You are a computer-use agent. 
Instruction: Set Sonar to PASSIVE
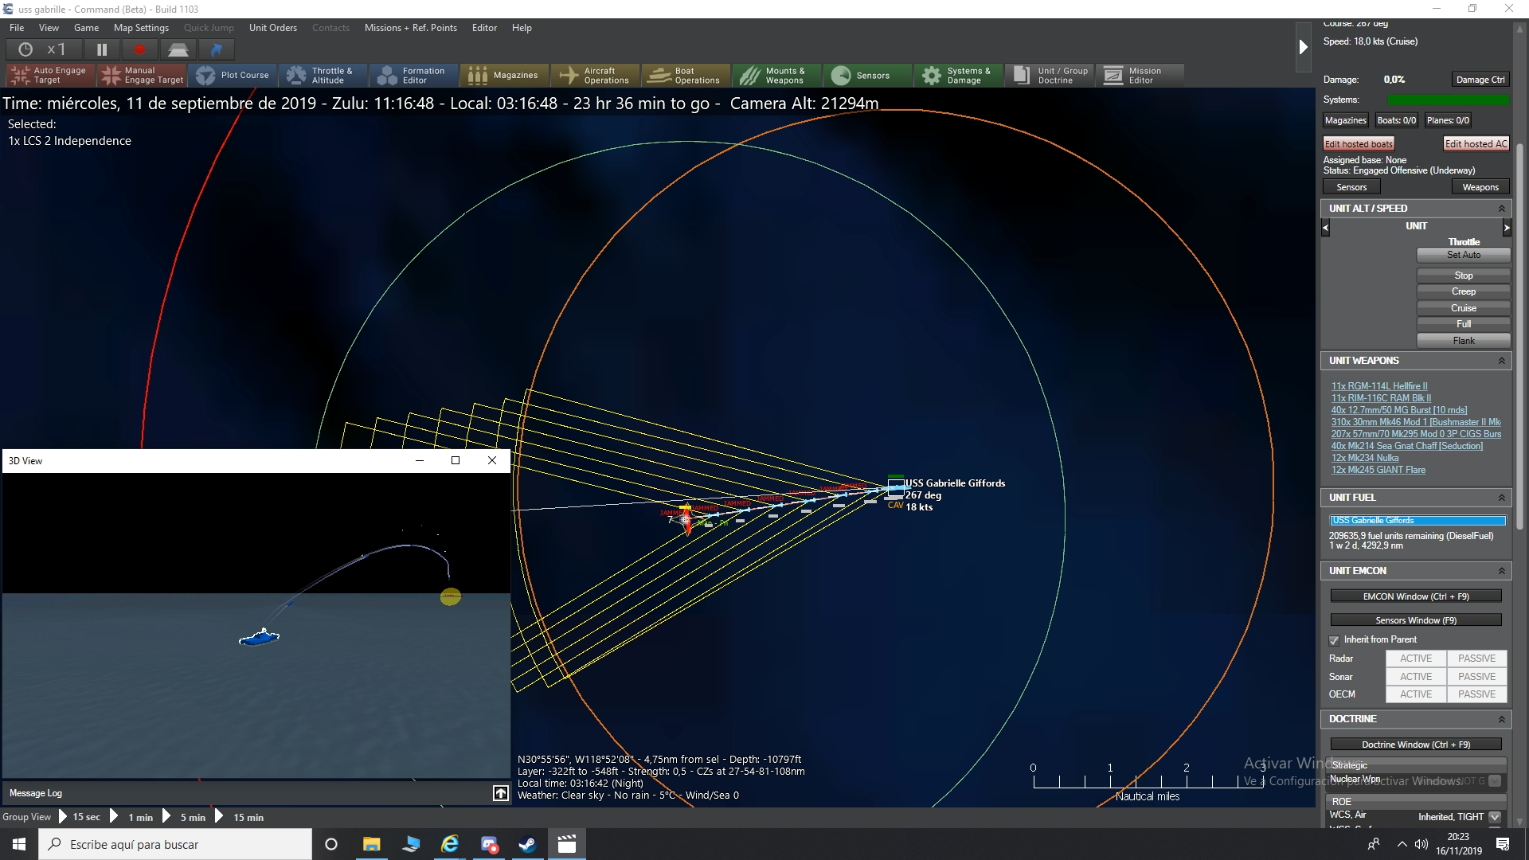[x=1476, y=677]
